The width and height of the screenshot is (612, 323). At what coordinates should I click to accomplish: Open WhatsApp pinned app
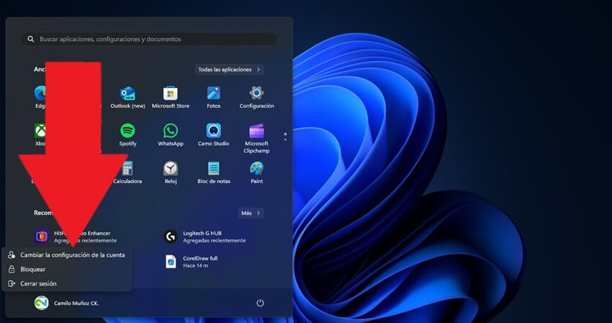[x=171, y=135]
